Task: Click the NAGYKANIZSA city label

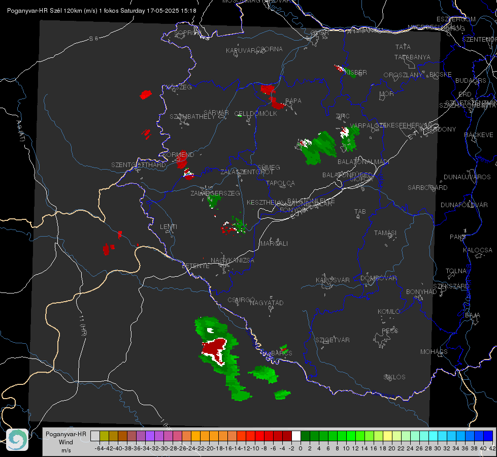Action: pos(233,260)
